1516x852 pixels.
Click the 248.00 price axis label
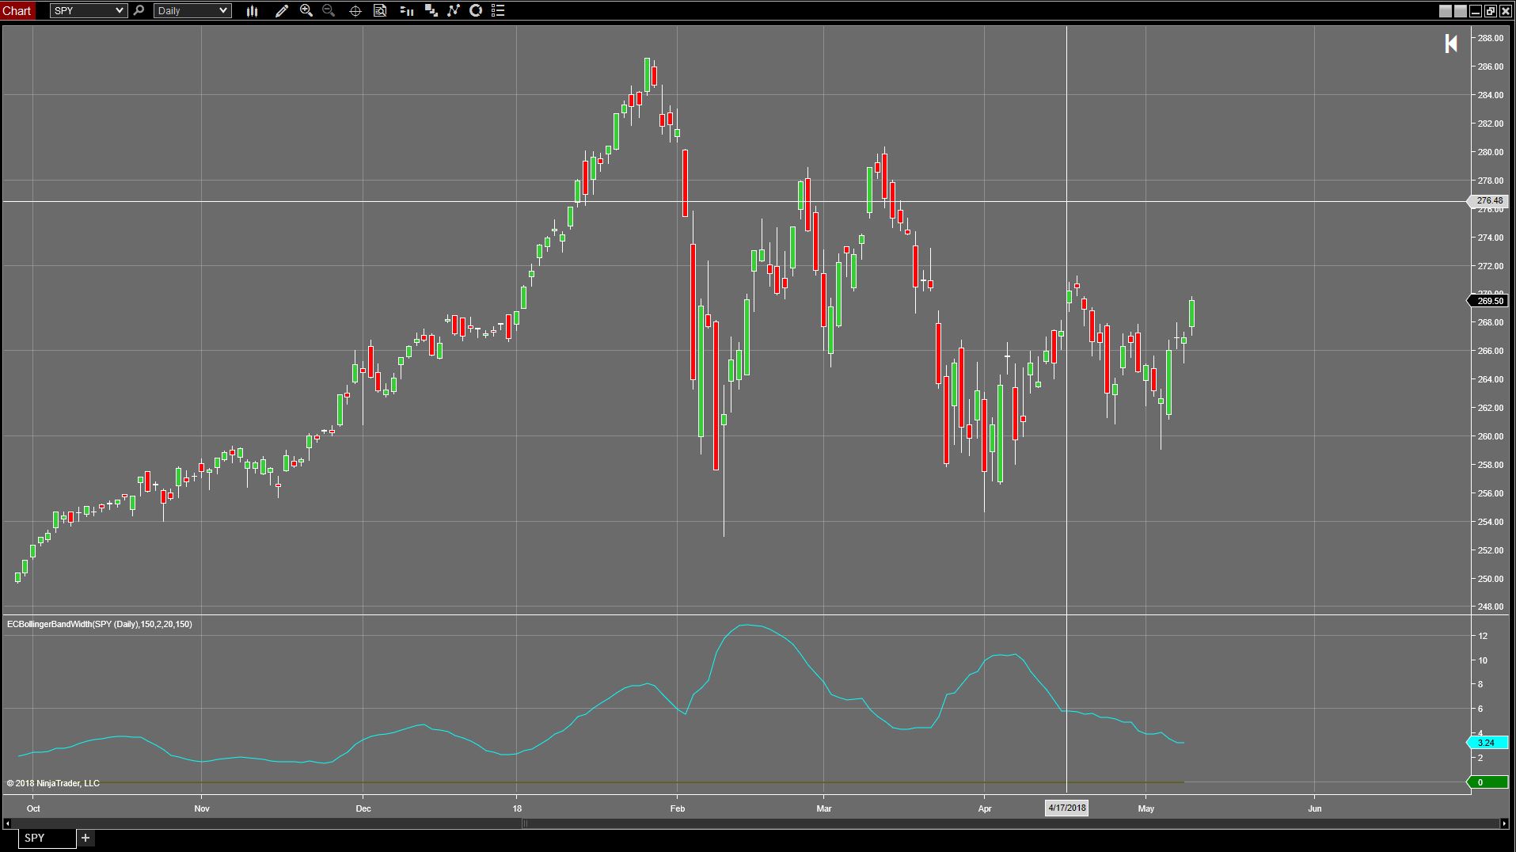(1490, 607)
